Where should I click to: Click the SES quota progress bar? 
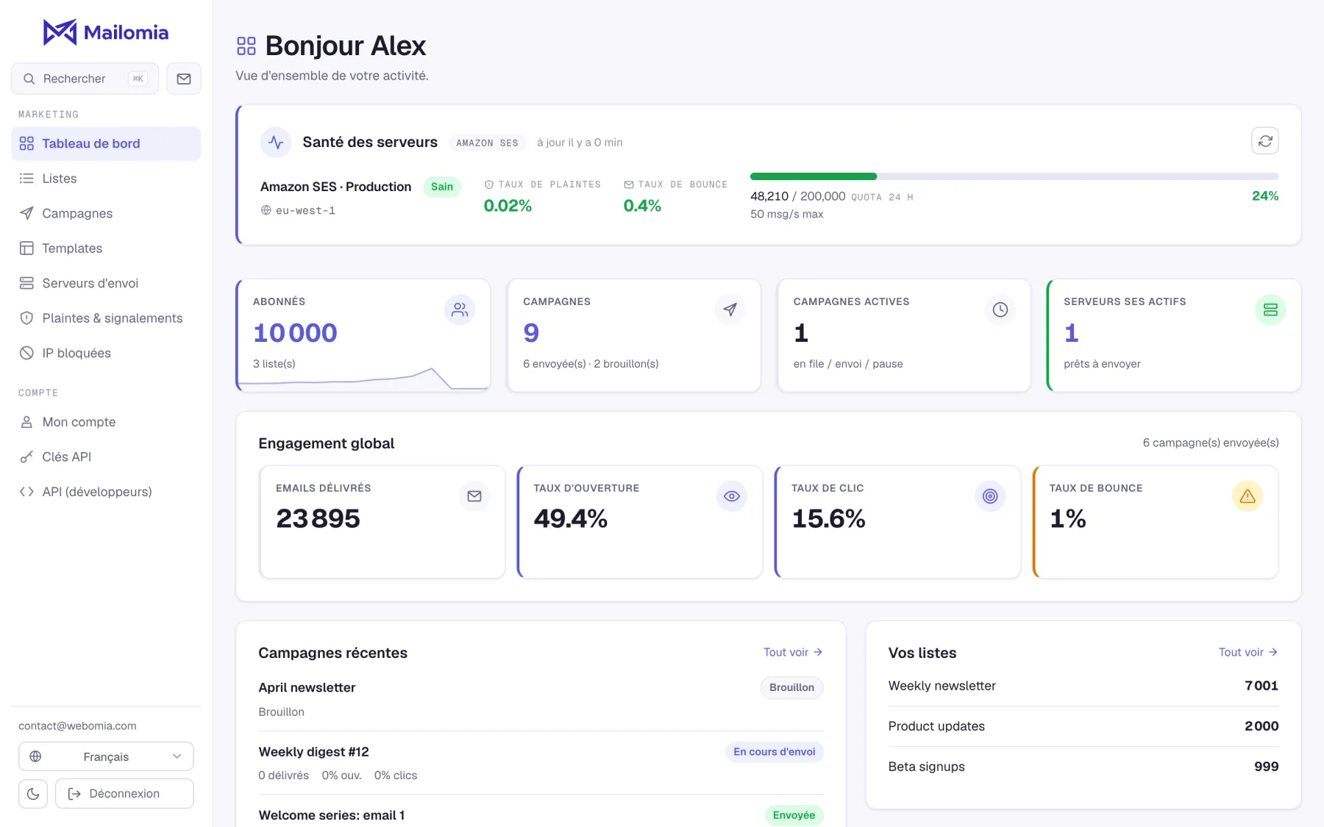click(1014, 176)
